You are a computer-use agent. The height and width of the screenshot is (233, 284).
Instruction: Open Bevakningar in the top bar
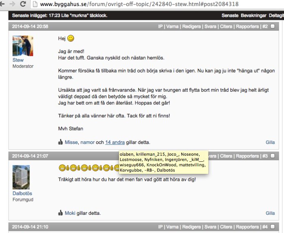pos(254,15)
